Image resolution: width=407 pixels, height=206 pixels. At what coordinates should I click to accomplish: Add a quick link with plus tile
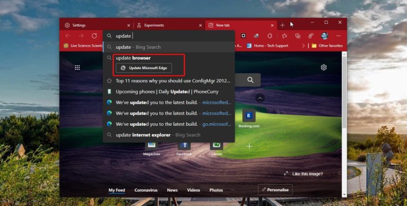click(x=249, y=147)
